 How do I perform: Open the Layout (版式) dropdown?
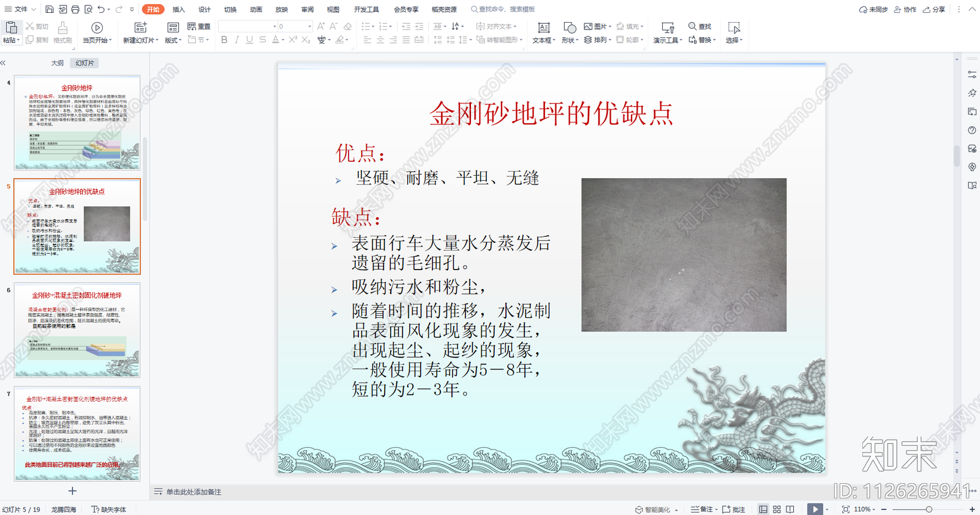(x=173, y=40)
